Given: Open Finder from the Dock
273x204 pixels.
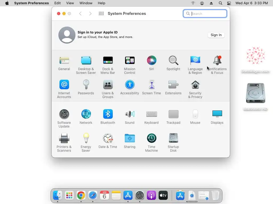Looking at the screenshot, I should point(58,195).
